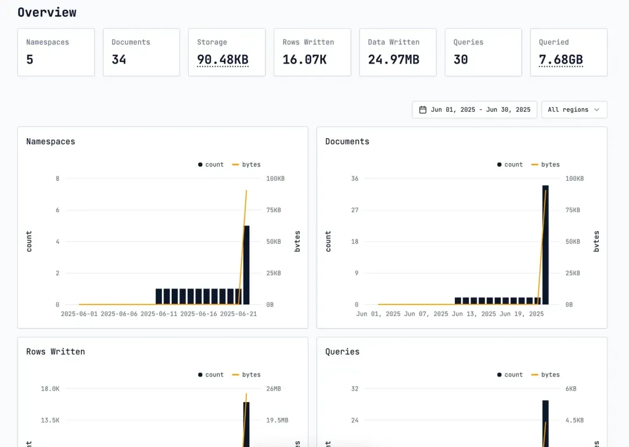Toggle count legend in Queries chart
Screen dimensions: 629x447
coord(510,374)
